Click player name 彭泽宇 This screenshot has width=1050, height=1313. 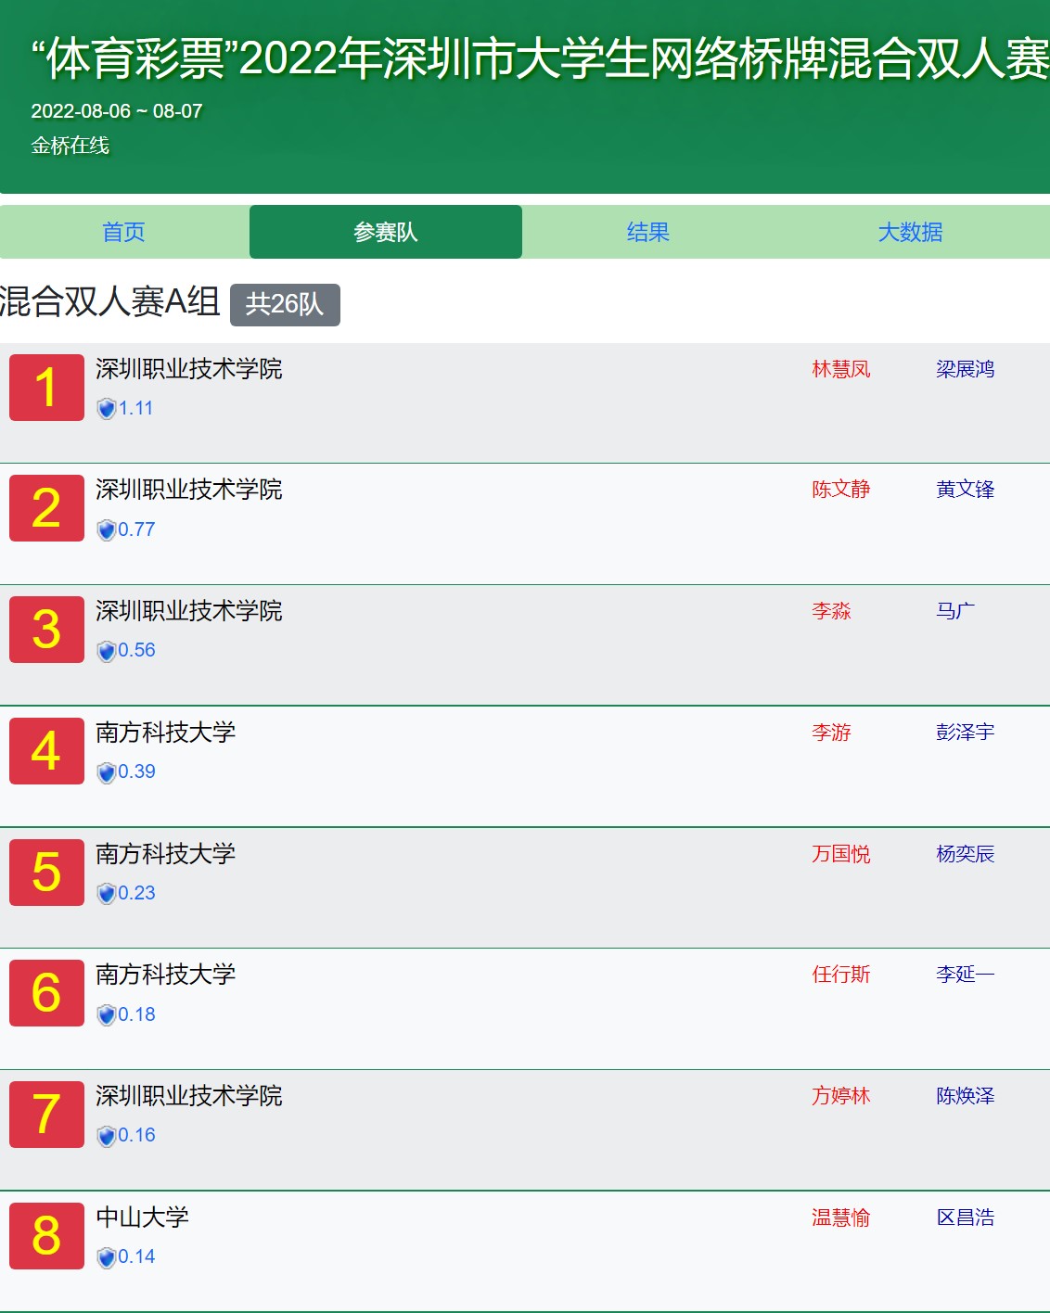(x=965, y=733)
